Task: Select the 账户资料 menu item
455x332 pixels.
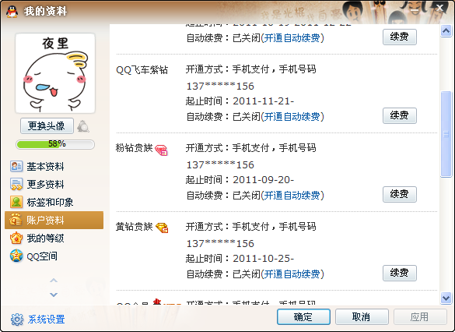Action: [54, 220]
